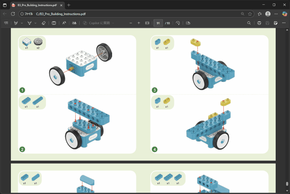Screen dimensions: 290x194
Task: Click the rotate page icon
Action: [178, 23]
